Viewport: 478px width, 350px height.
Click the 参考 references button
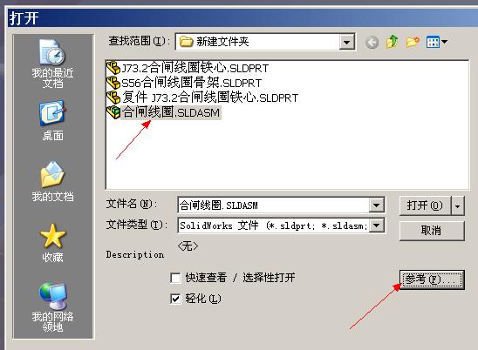432,279
